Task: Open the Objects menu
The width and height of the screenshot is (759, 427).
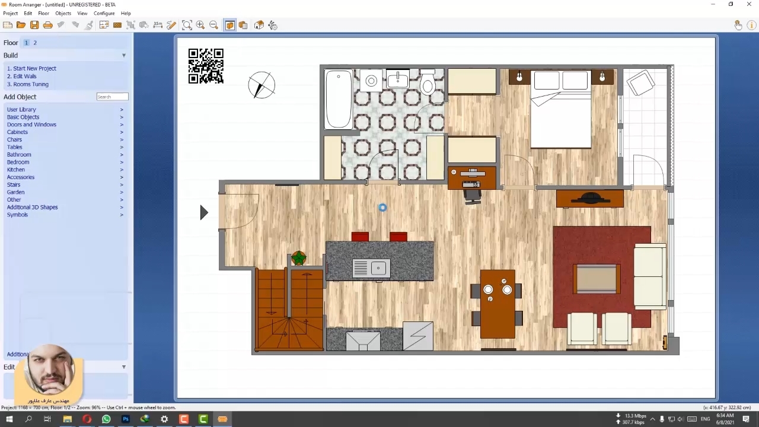Action: (x=63, y=13)
